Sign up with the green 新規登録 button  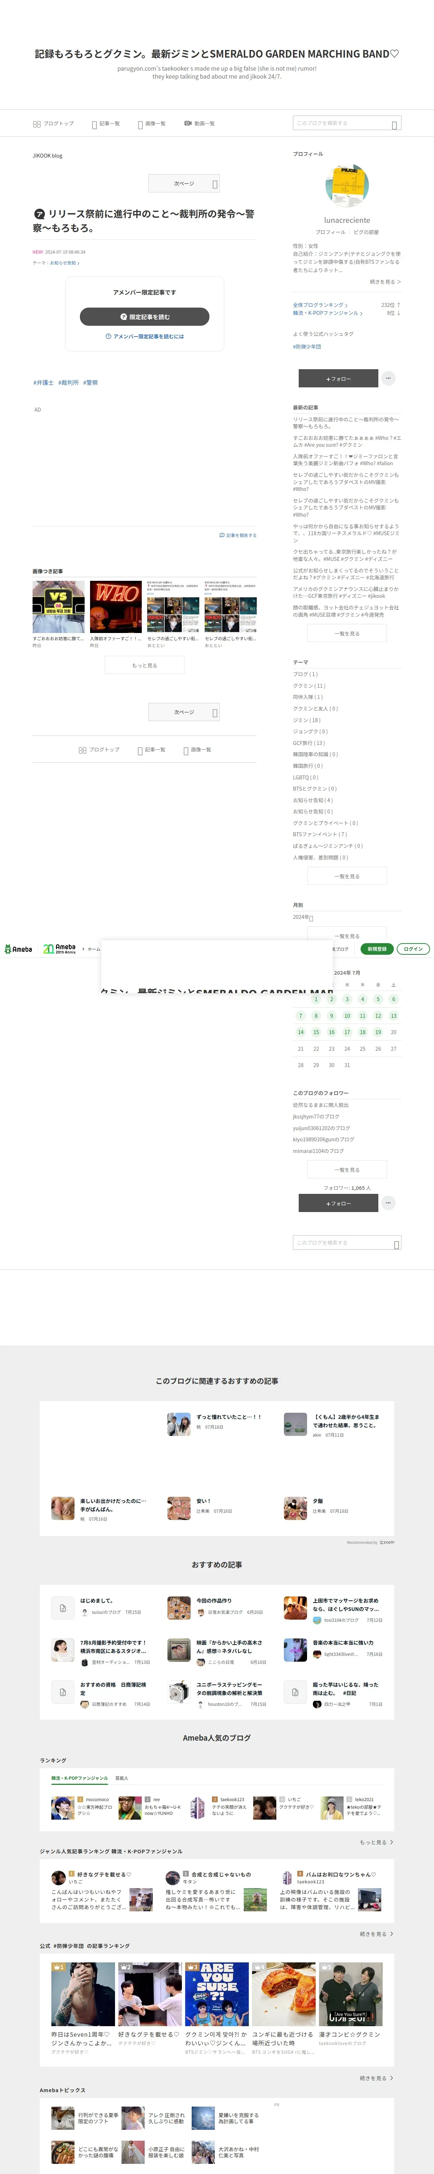(x=377, y=949)
